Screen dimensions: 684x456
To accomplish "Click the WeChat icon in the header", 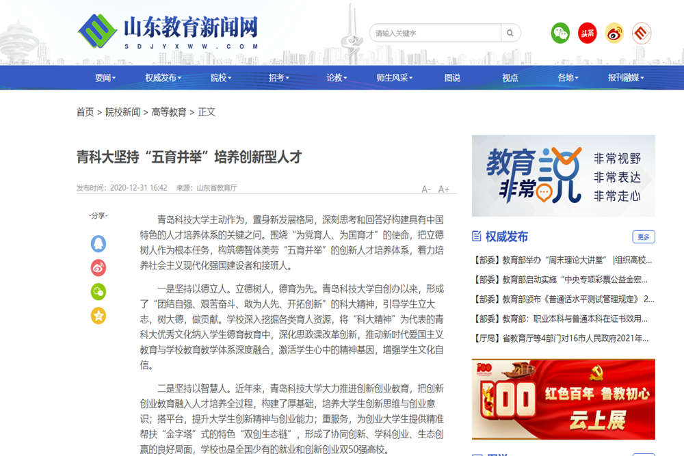I will (x=560, y=33).
